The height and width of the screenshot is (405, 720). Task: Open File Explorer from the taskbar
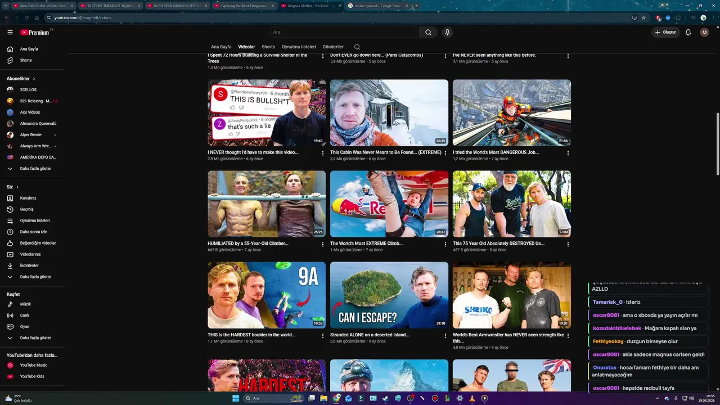[324, 398]
